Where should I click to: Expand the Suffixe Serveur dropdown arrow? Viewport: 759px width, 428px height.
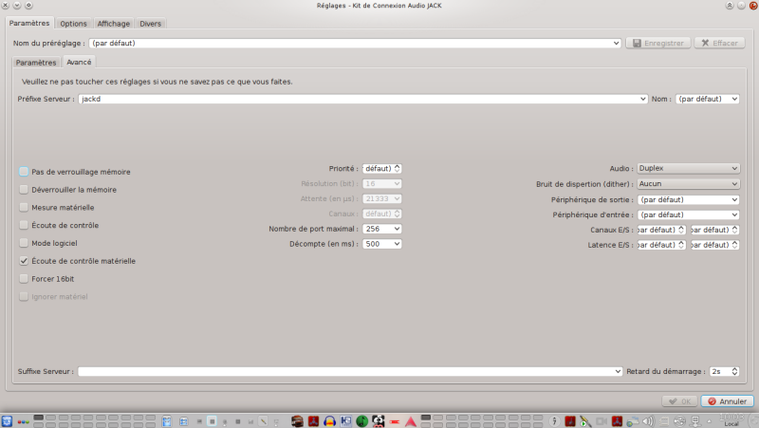(x=618, y=371)
